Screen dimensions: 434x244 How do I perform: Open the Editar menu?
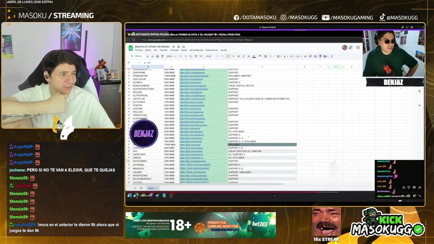coord(148,50)
